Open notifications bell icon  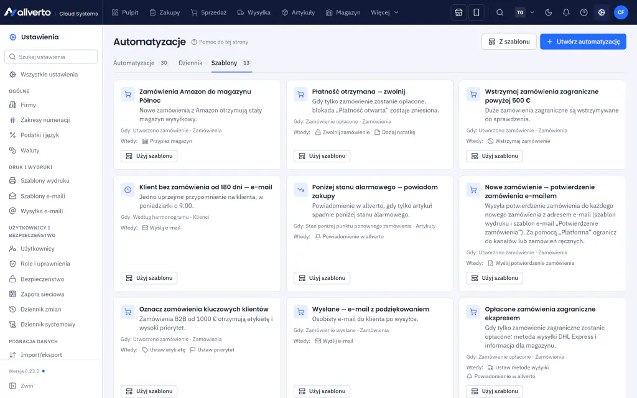(566, 12)
